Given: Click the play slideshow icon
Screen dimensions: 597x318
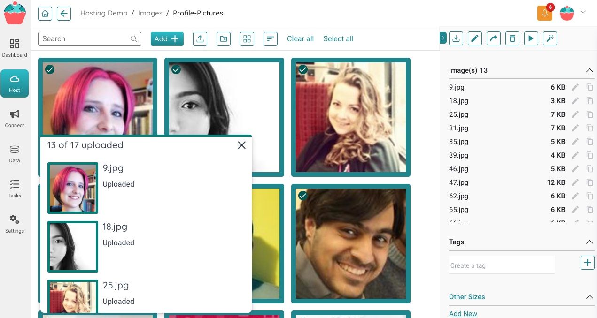Looking at the screenshot, I should coord(531,38).
